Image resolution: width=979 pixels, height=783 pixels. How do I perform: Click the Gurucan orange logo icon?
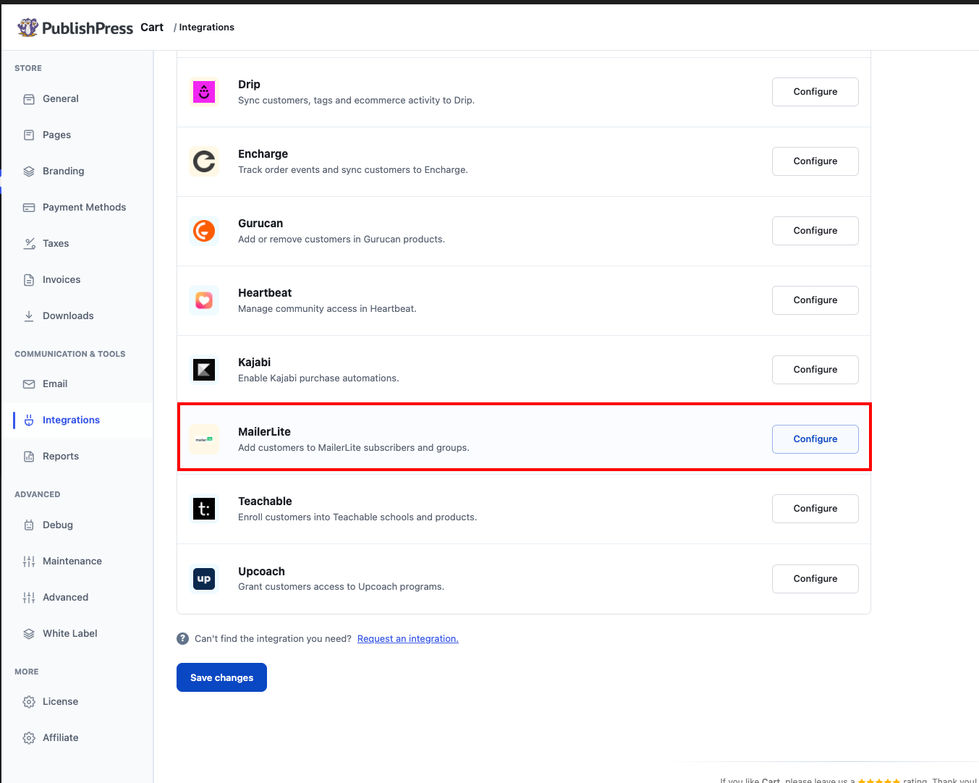pyautogui.click(x=204, y=231)
